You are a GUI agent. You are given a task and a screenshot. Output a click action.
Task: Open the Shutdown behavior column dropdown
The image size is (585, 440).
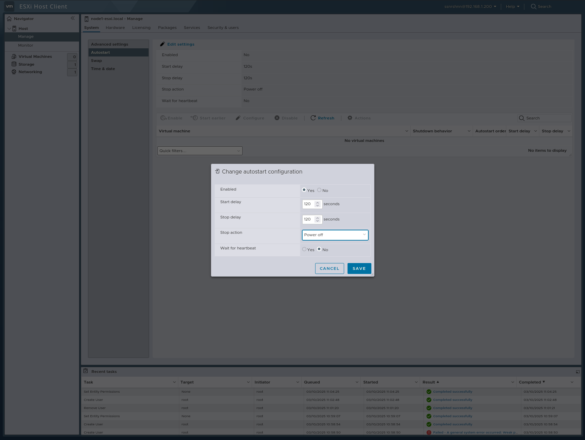point(469,131)
